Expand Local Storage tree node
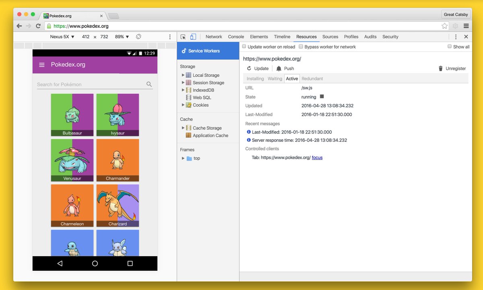The width and height of the screenshot is (483, 290). pos(183,75)
